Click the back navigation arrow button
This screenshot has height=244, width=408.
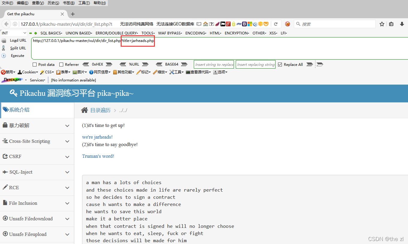click(x=6, y=24)
